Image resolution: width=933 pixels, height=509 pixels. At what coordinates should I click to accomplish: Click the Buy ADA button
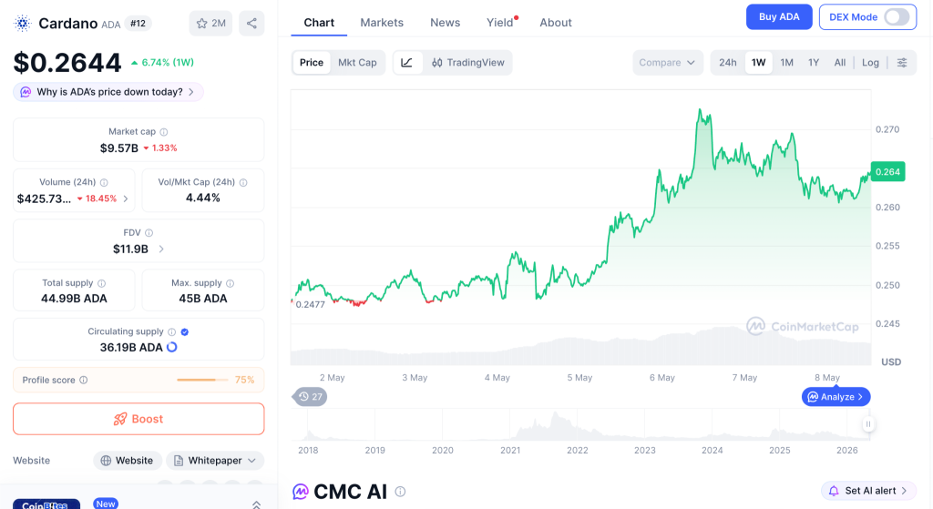[779, 17]
